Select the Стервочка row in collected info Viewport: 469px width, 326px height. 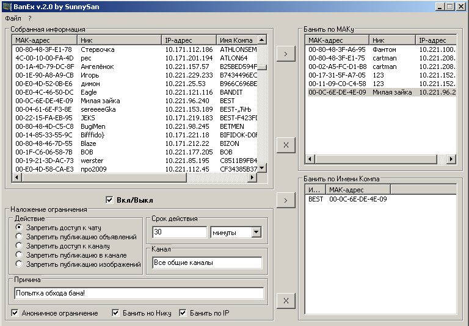pyautogui.click(x=134, y=49)
